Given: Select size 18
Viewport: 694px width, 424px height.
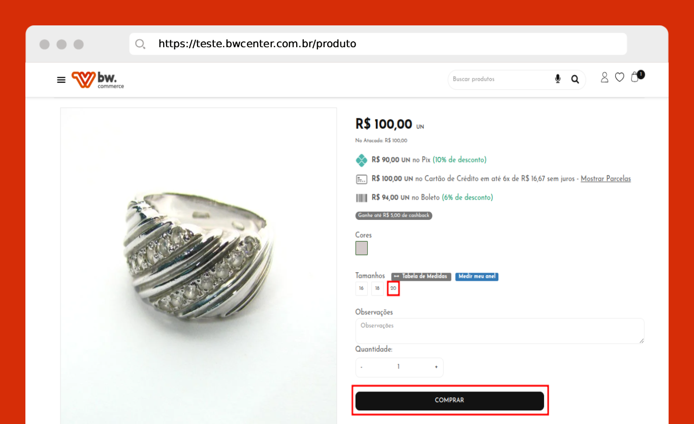Looking at the screenshot, I should tap(377, 288).
